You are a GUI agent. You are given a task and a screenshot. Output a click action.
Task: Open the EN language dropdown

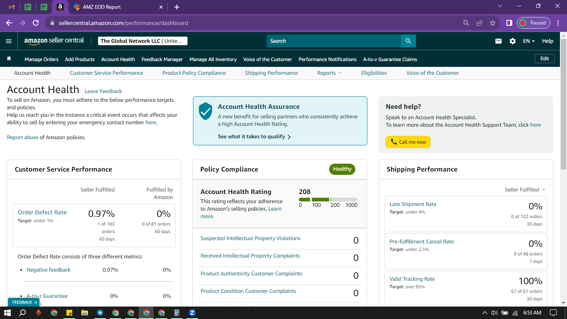pos(529,41)
